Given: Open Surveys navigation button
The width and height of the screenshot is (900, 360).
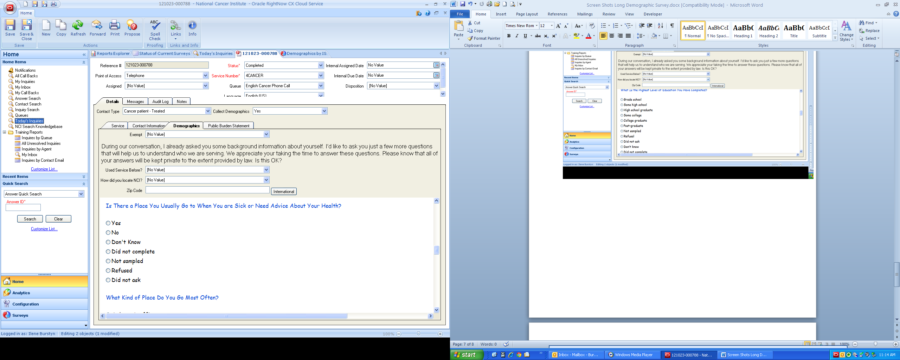Looking at the screenshot, I should click(45, 315).
